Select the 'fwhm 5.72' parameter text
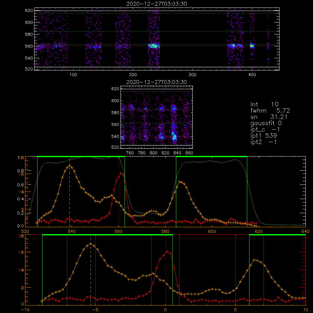Viewport: 313px width, 313px height. (x=270, y=110)
